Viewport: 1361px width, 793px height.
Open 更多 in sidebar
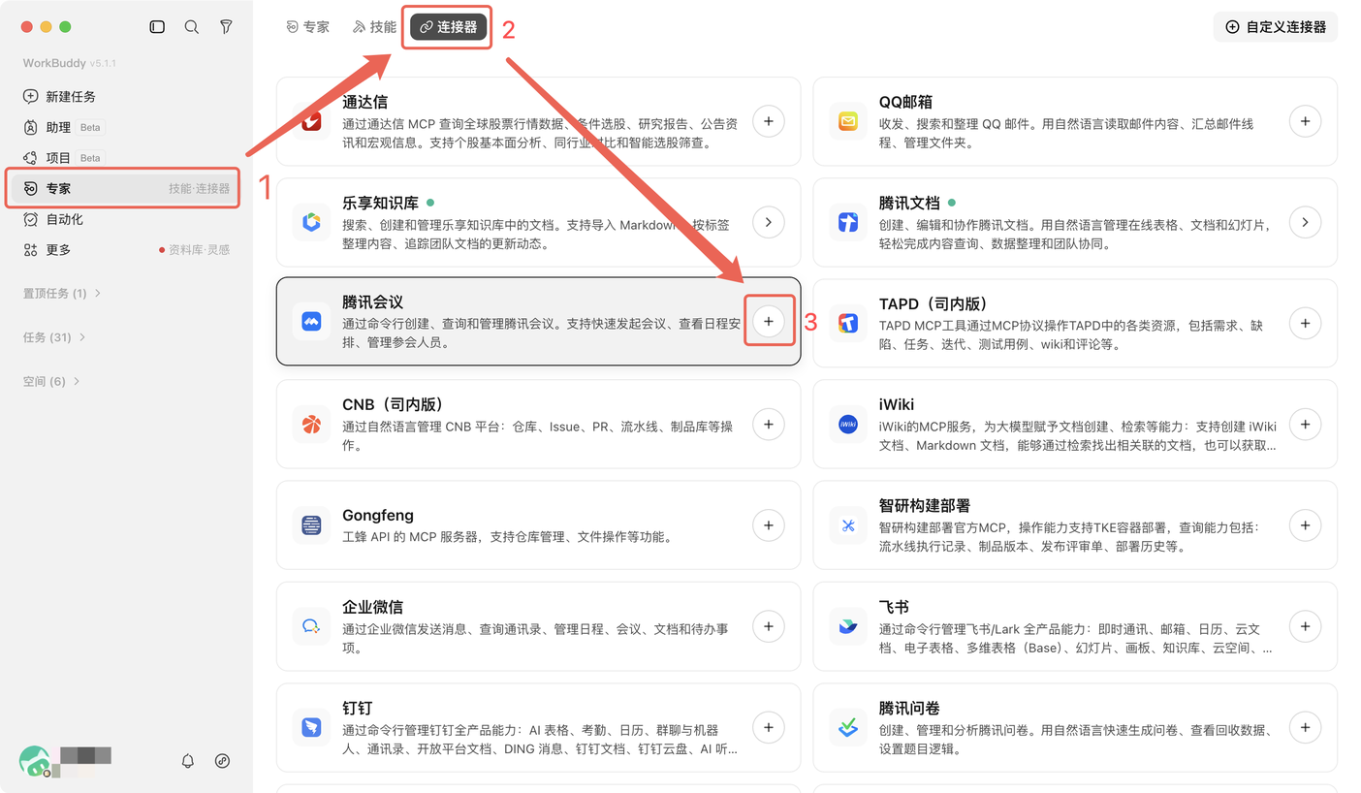click(126, 250)
